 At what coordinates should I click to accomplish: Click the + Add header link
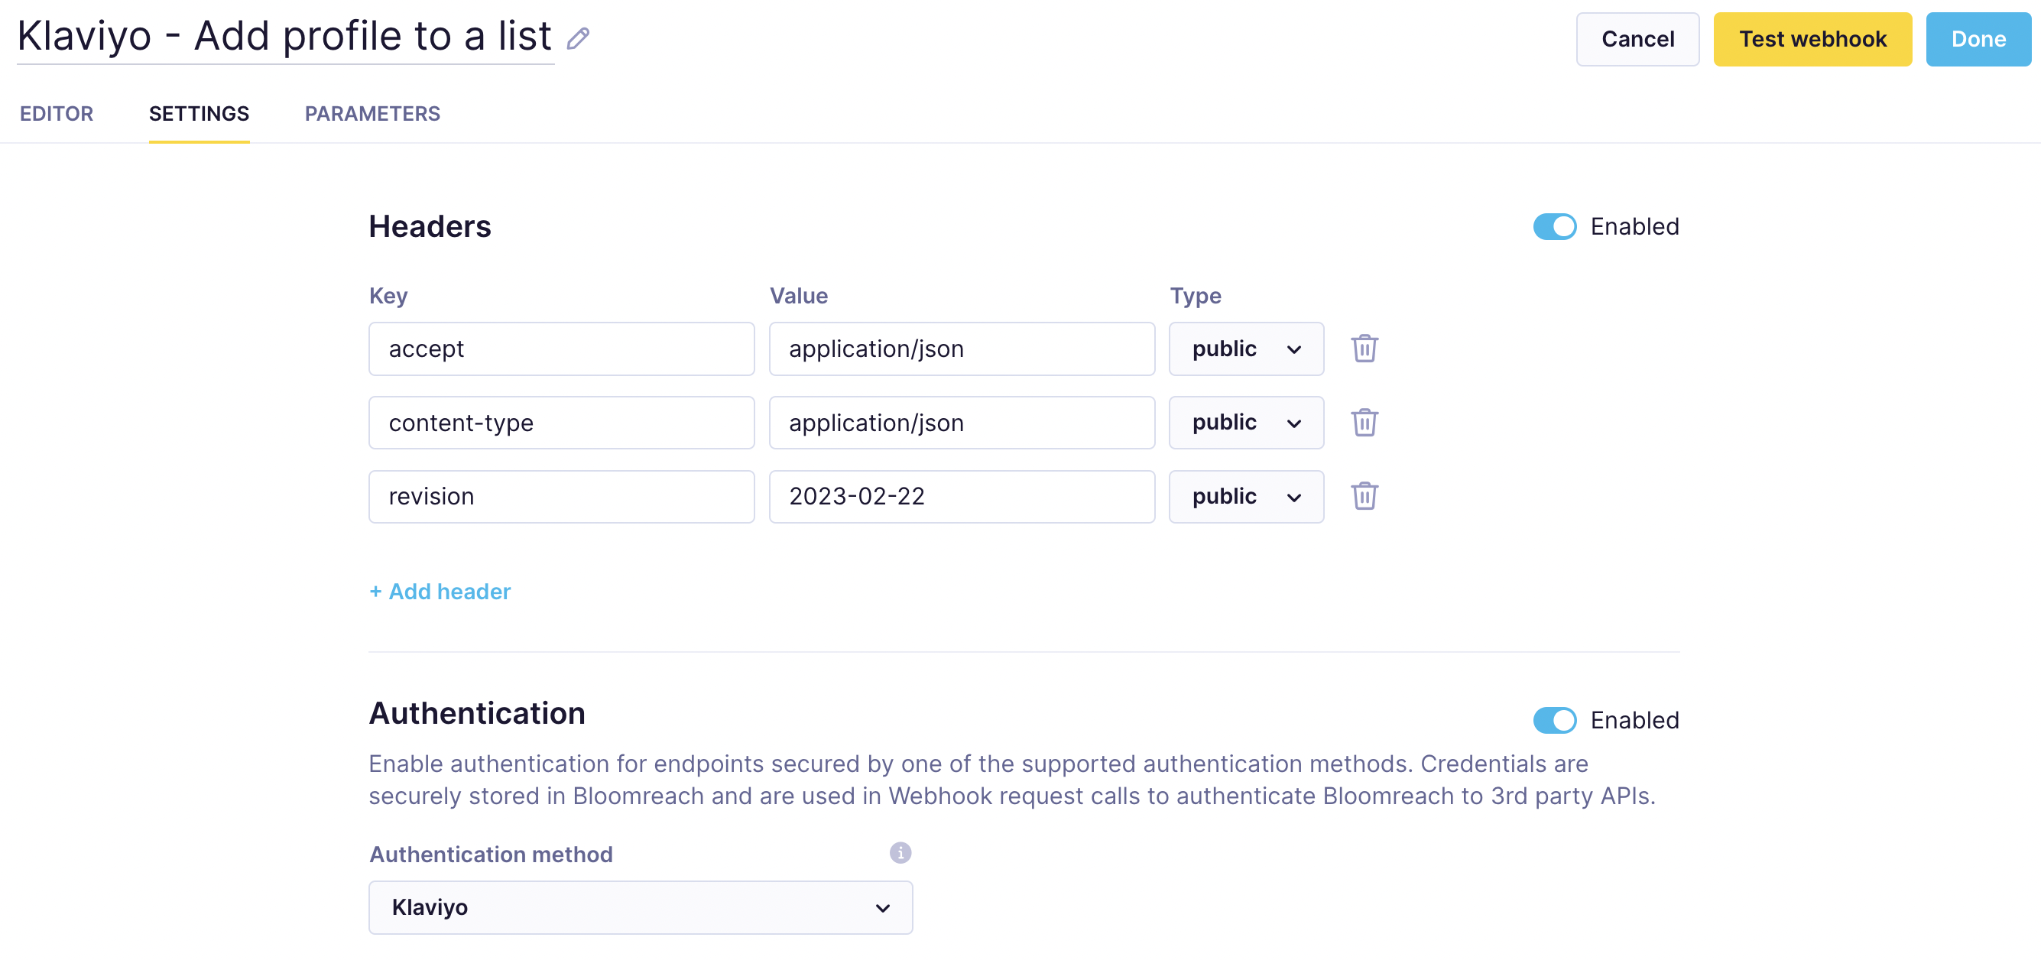tap(440, 591)
